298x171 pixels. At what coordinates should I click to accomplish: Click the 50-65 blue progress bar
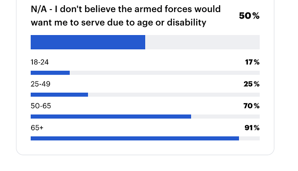(x=111, y=116)
